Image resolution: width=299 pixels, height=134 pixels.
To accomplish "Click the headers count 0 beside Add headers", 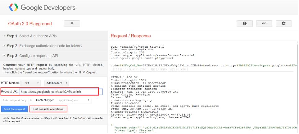I will pos(66,83).
